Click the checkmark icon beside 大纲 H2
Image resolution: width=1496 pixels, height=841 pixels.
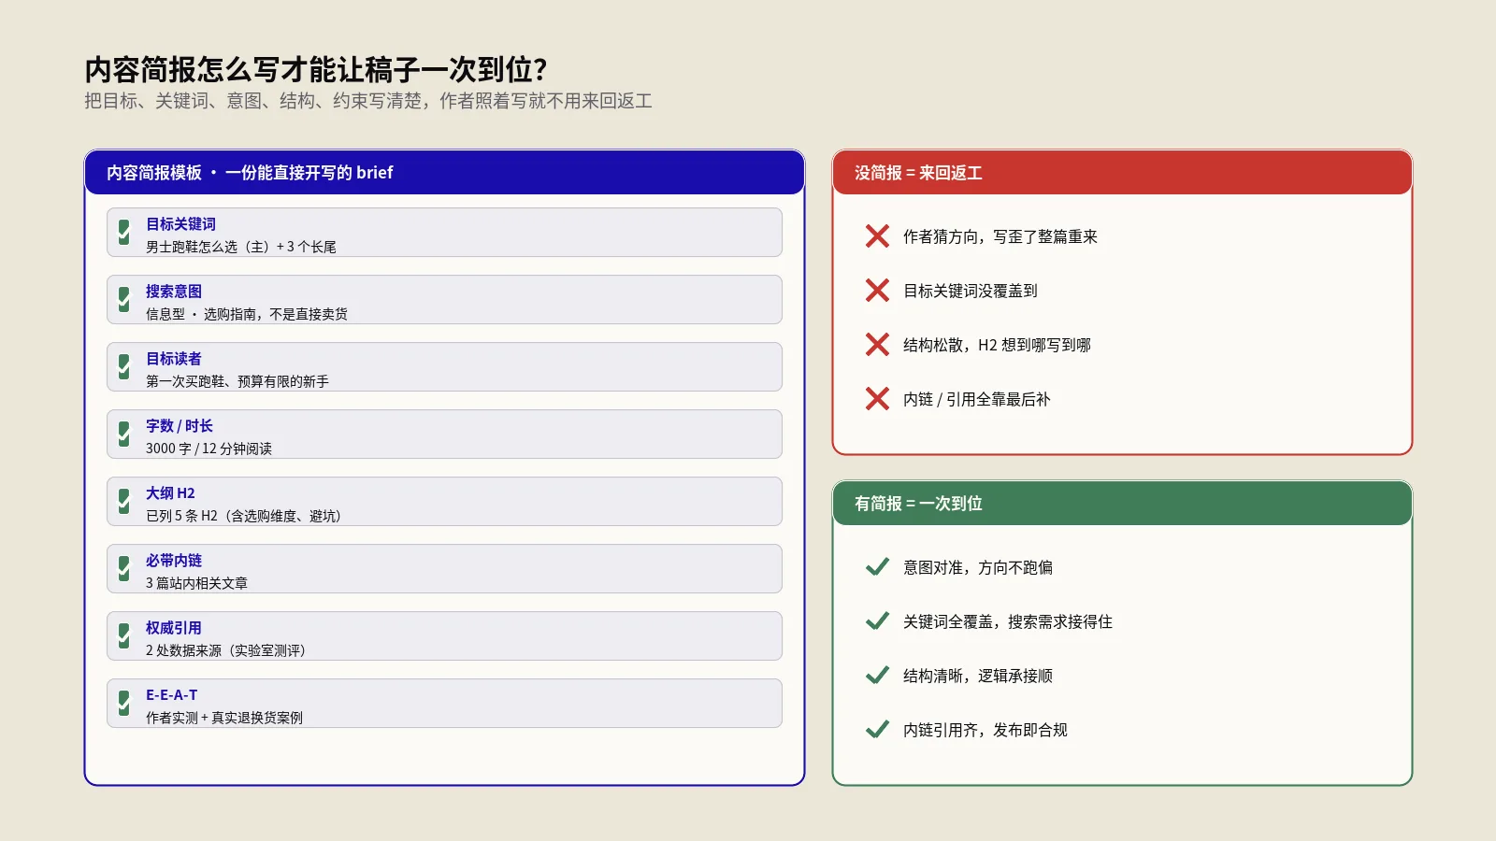(124, 501)
